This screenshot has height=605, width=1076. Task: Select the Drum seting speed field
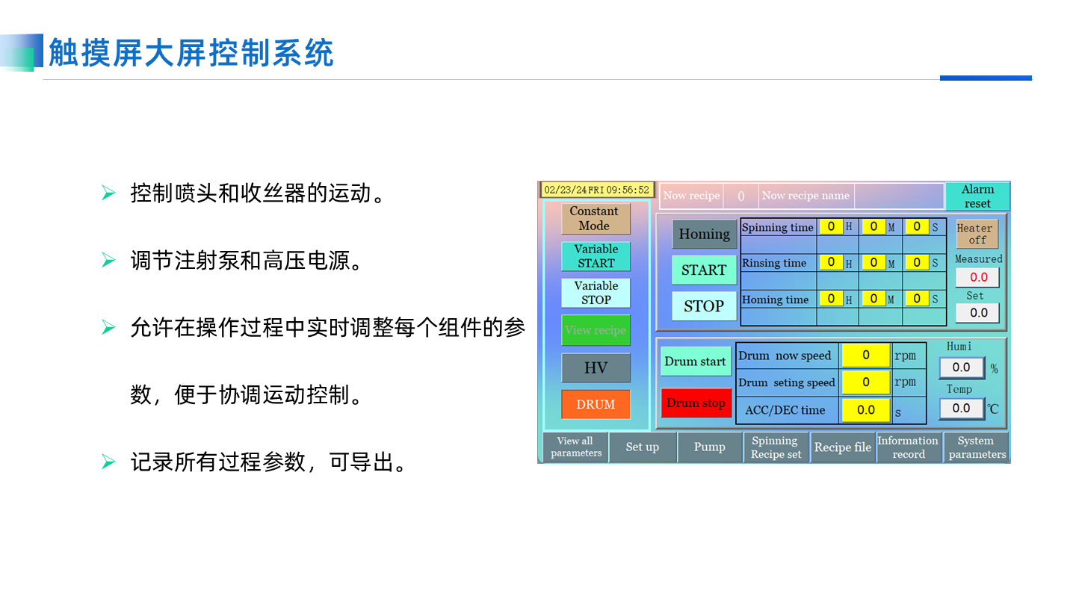[865, 382]
